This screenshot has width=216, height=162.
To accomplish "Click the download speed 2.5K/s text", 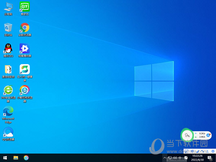I will tap(202, 137).
